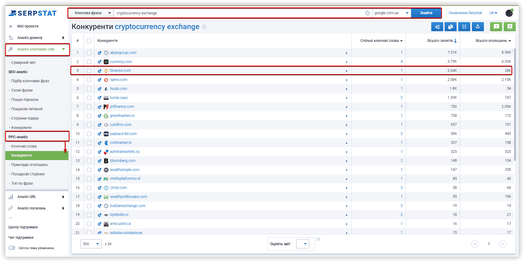524x262 pixels.
Task: Click the blue export upload icon
Action: pos(478,27)
